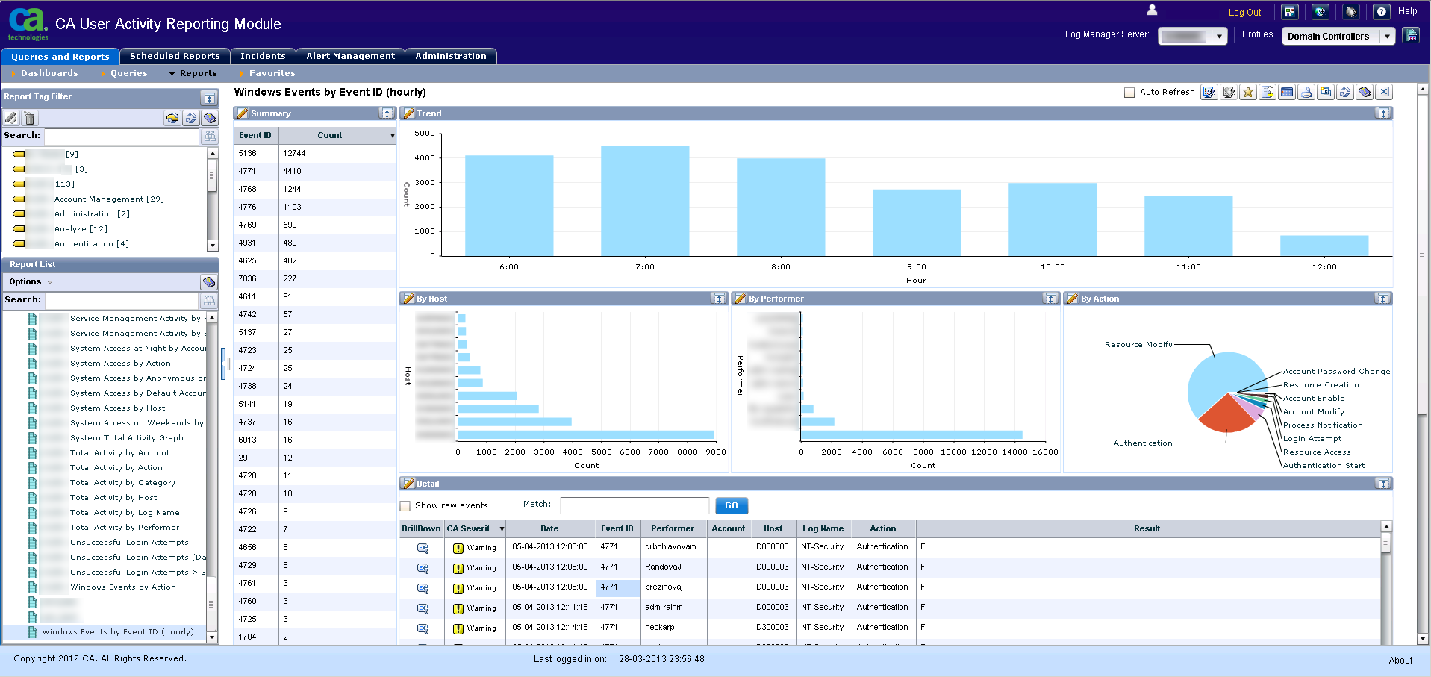Click the global filter monitor icon in report toolbar

[x=1209, y=92]
